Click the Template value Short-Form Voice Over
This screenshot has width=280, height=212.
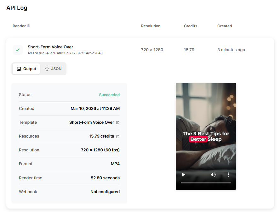(x=91, y=122)
